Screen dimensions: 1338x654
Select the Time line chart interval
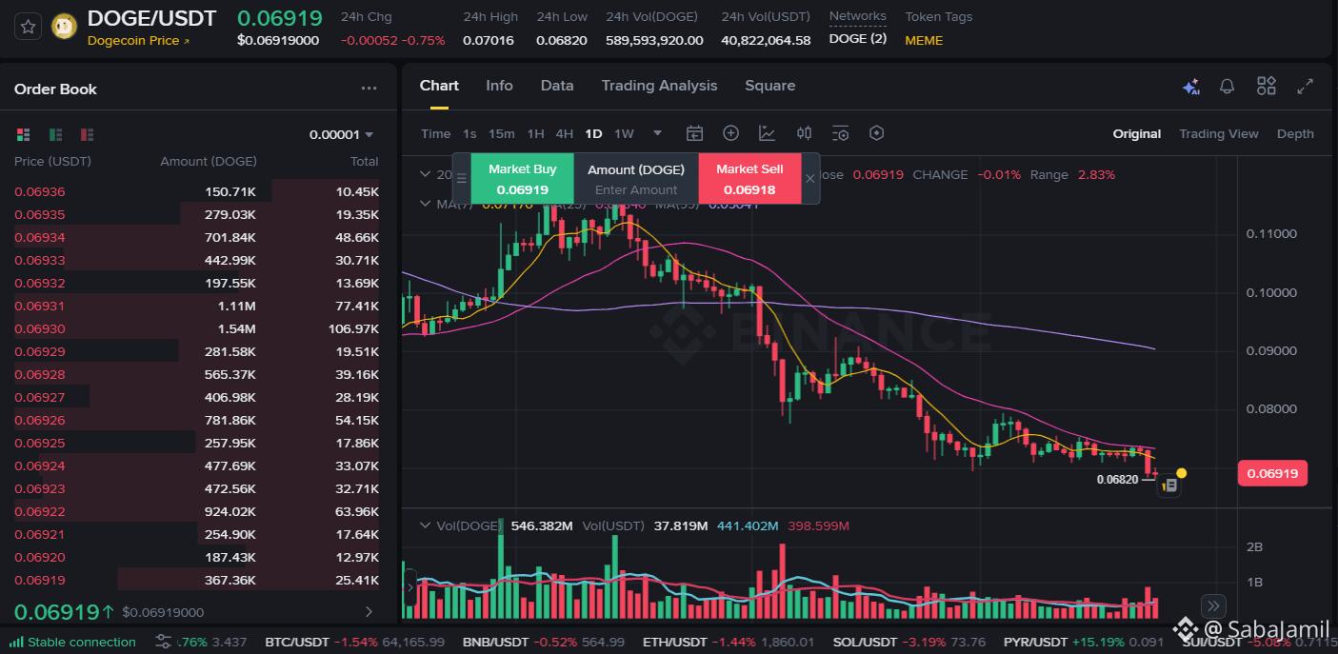435,133
